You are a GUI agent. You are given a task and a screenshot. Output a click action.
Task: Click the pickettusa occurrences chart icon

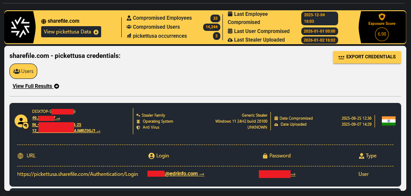coord(129,36)
